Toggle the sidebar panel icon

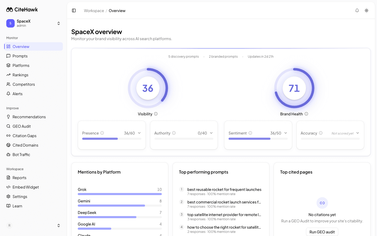pyautogui.click(x=74, y=10)
